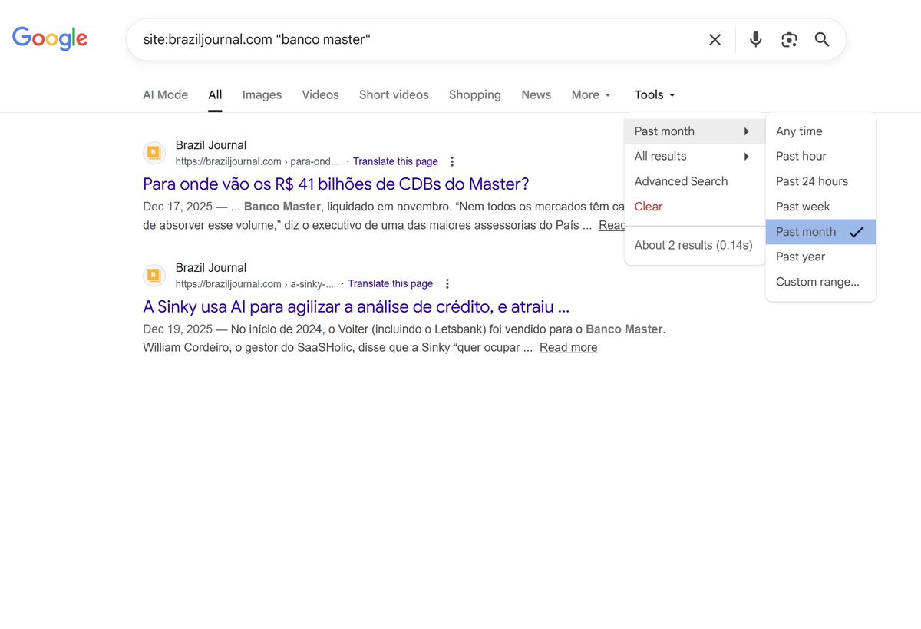The height and width of the screenshot is (629, 921).
Task: Open the News tab
Action: 536,94
